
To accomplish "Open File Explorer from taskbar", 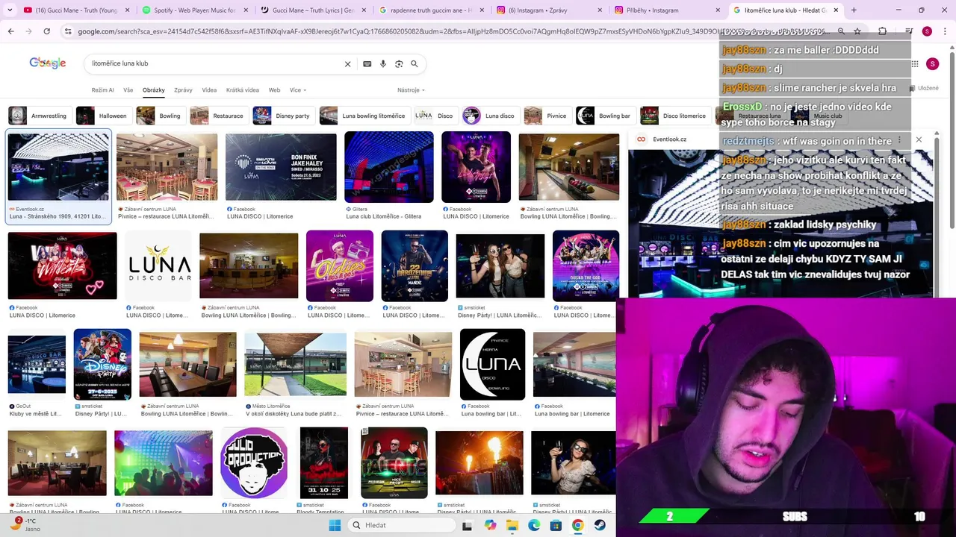I will click(512, 525).
